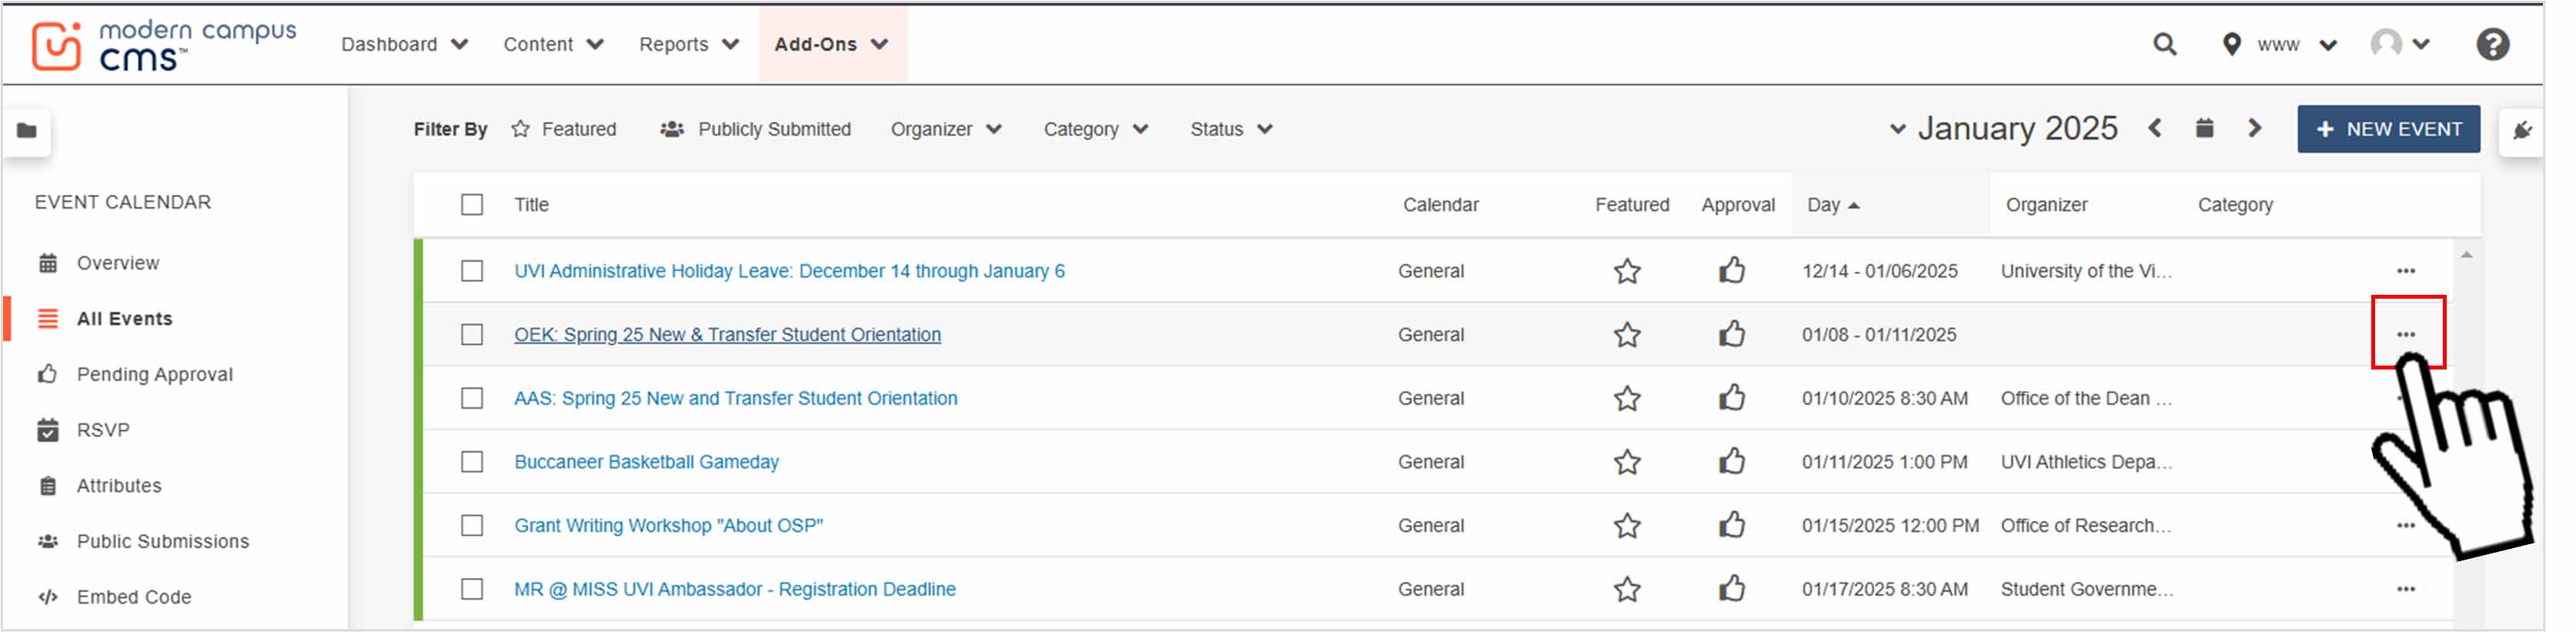Star the OEK Spring 25 Orientation event
Image resolution: width=2576 pixels, height=632 pixels.
1627,335
